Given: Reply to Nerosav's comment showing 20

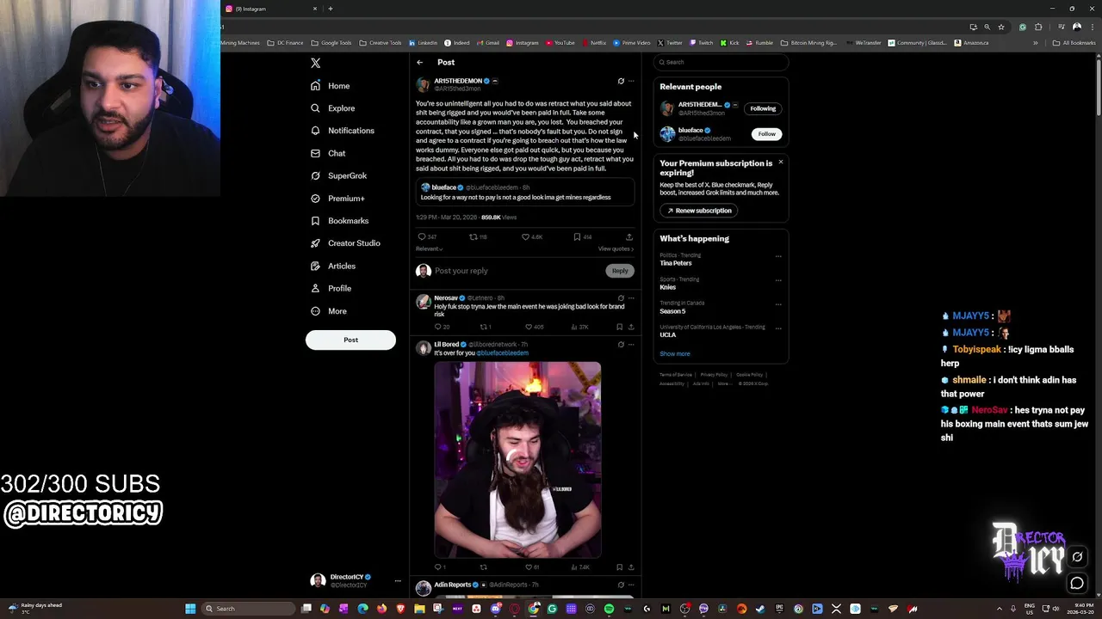Looking at the screenshot, I should click(438, 327).
